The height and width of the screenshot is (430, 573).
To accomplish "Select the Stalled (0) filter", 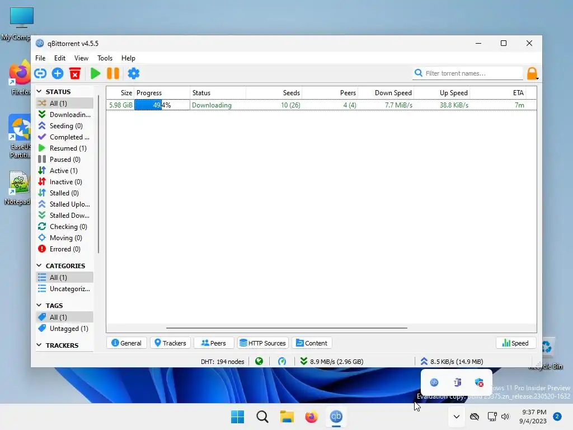I will click(x=65, y=193).
